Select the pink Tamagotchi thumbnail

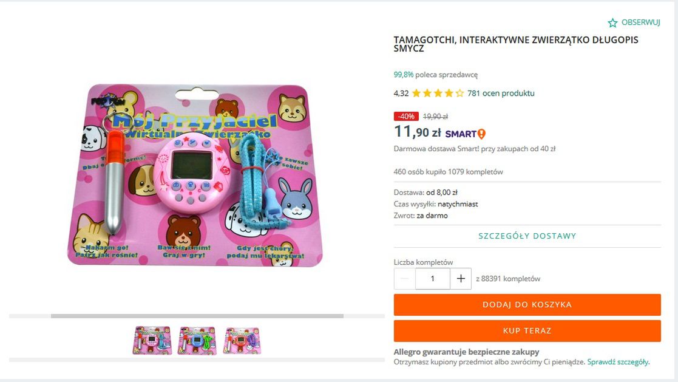152,341
